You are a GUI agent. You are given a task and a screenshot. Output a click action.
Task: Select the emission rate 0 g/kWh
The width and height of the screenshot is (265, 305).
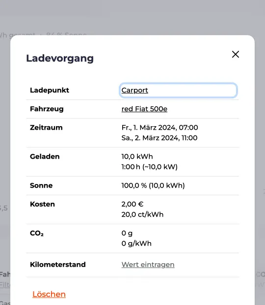[136, 244]
